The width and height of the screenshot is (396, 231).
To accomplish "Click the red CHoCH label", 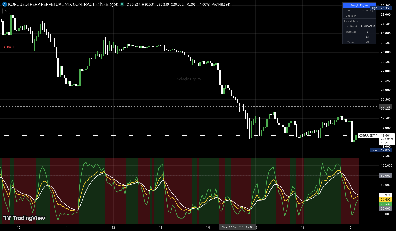I will (x=9, y=47).
